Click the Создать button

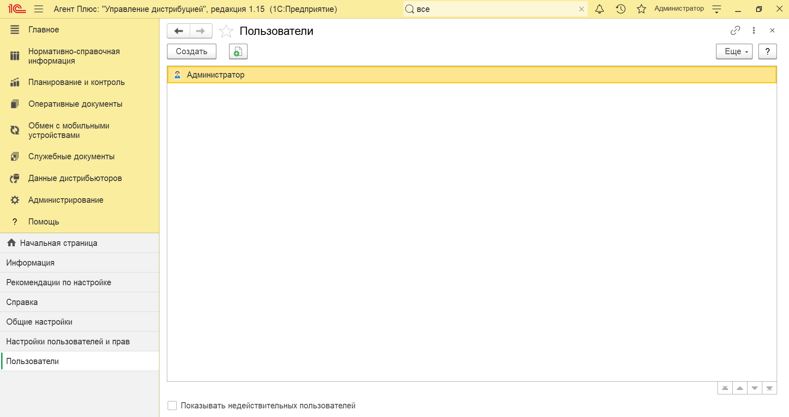(191, 52)
